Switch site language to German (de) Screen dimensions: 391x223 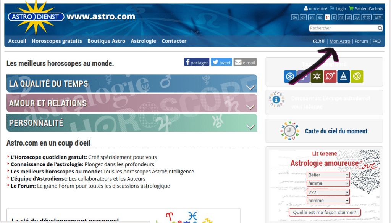point(294,17)
